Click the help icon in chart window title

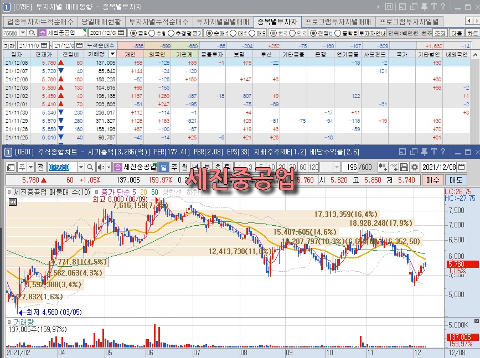443,152
